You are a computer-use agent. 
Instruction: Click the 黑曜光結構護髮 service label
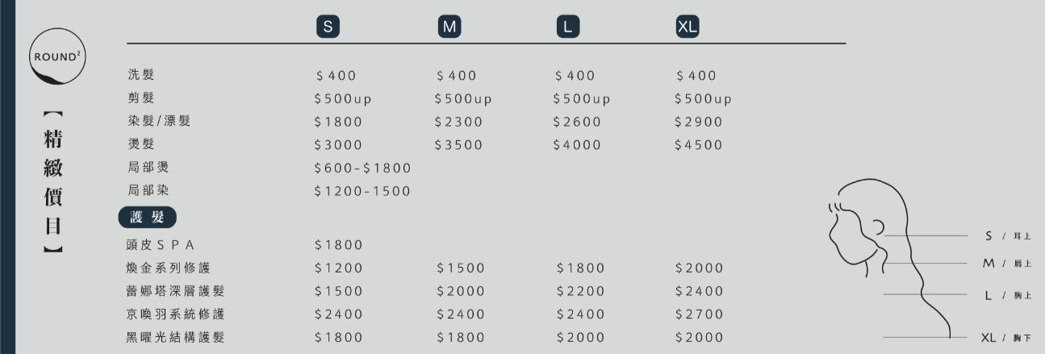pyautogui.click(x=176, y=338)
